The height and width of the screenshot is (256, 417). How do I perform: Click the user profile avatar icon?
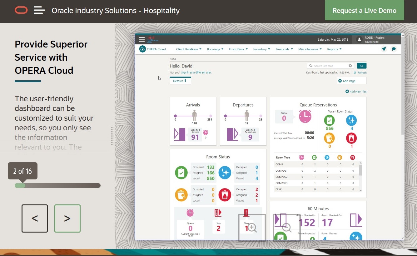pos(359,39)
